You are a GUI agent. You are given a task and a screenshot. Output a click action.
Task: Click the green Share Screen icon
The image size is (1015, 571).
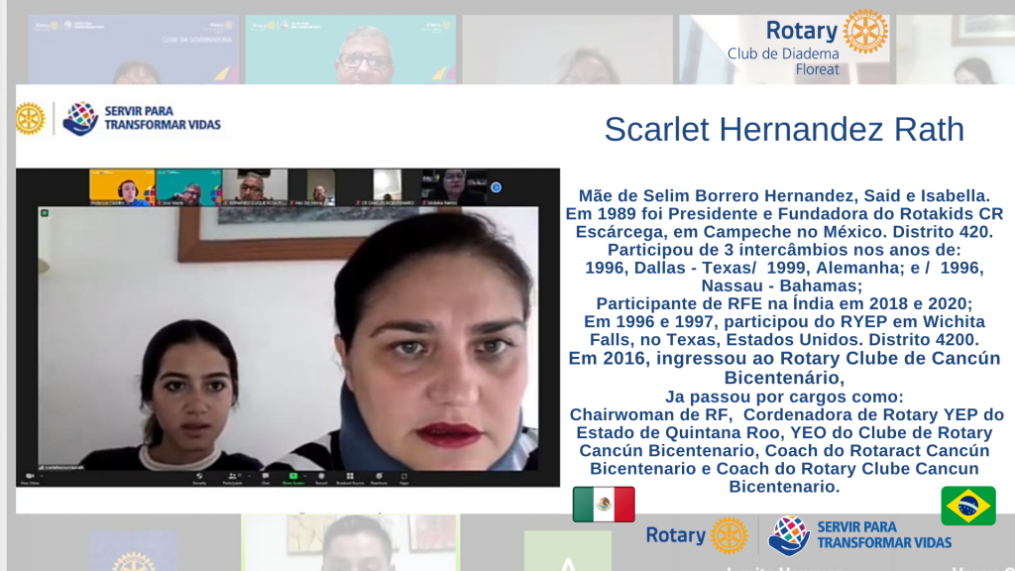click(x=293, y=475)
